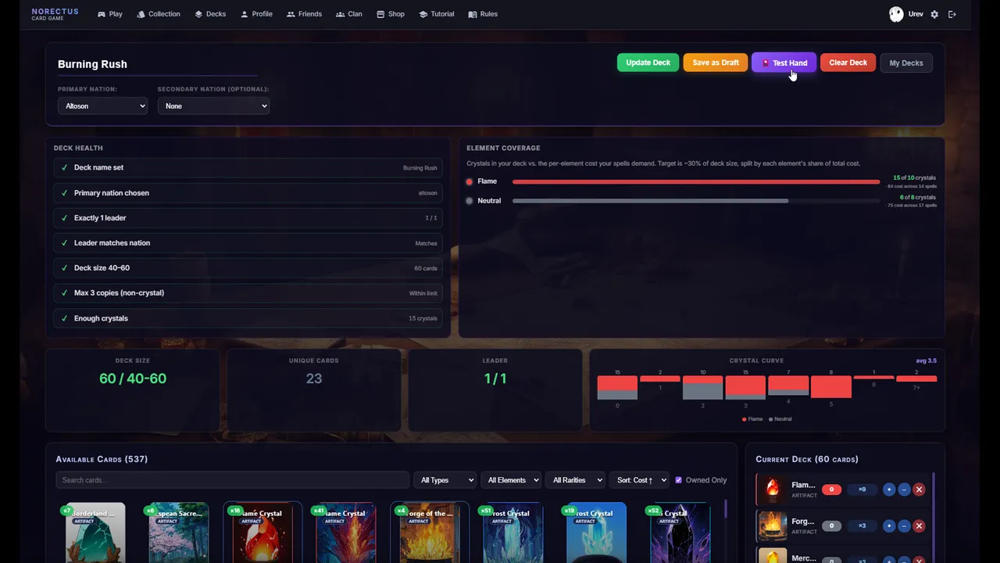The width and height of the screenshot is (1000, 563).
Task: Select the Flame Crystal card with x41 badge
Action: coord(345,533)
